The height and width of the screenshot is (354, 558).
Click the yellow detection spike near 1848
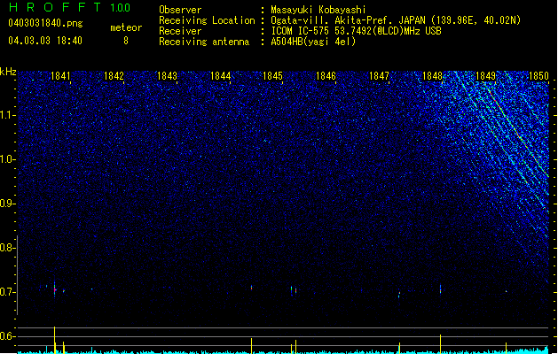[x=440, y=343]
